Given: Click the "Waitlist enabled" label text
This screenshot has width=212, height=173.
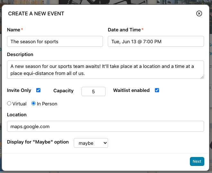Looking at the screenshot, I should coord(131,90).
